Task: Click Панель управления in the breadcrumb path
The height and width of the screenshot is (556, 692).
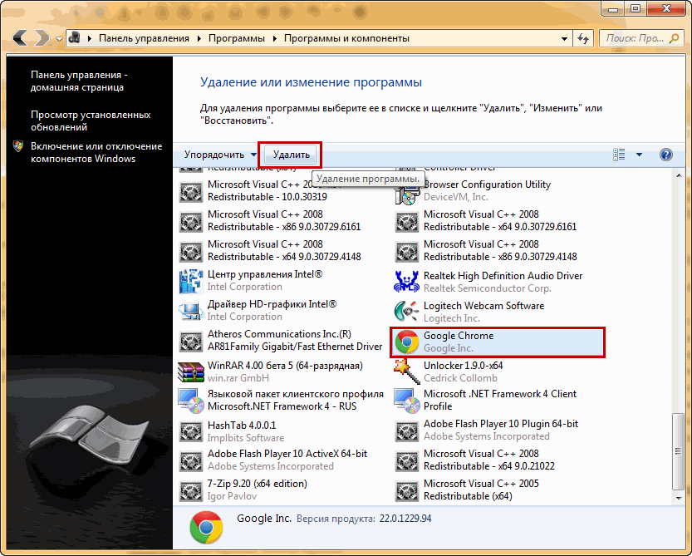Action: point(144,38)
